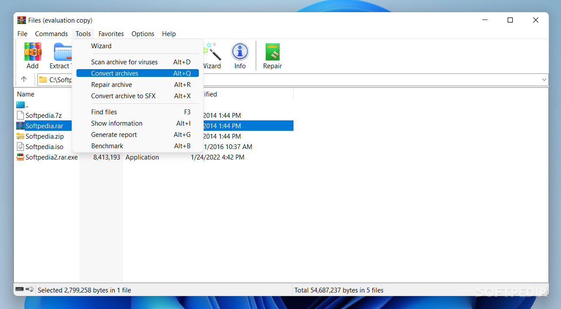Open the Help menu
Image resolution: width=561 pixels, height=309 pixels.
click(169, 33)
